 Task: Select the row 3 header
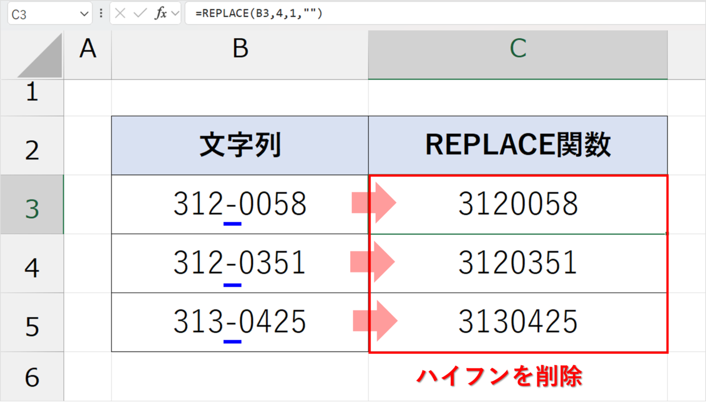pyautogui.click(x=32, y=207)
